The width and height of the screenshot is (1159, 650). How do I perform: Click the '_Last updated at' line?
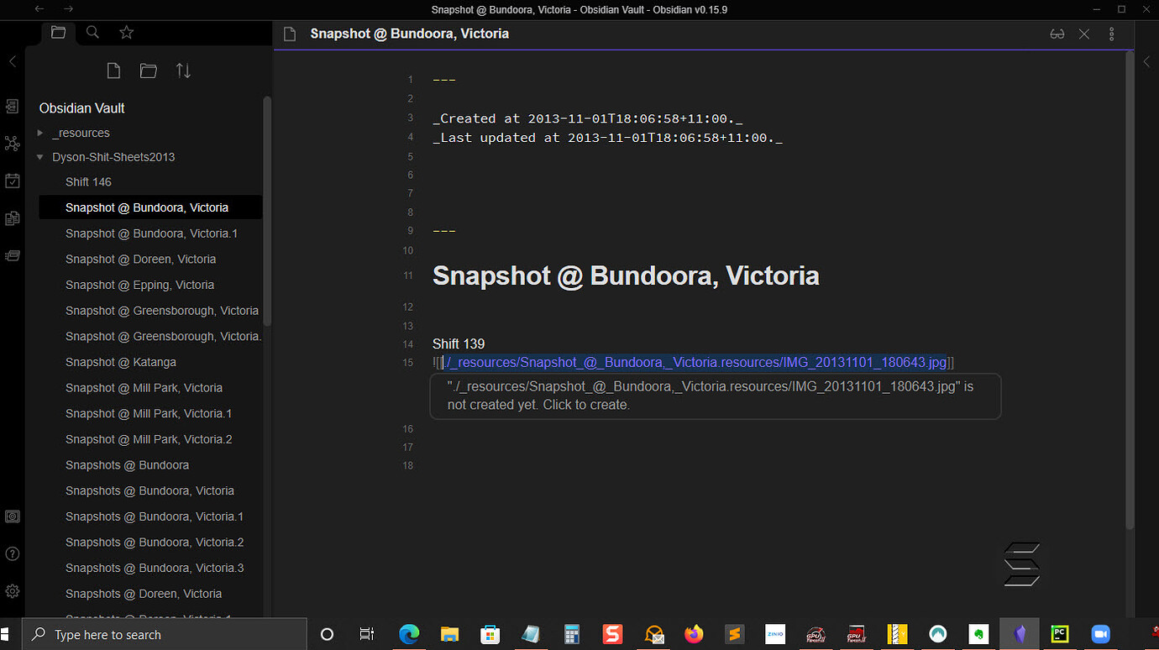(607, 138)
